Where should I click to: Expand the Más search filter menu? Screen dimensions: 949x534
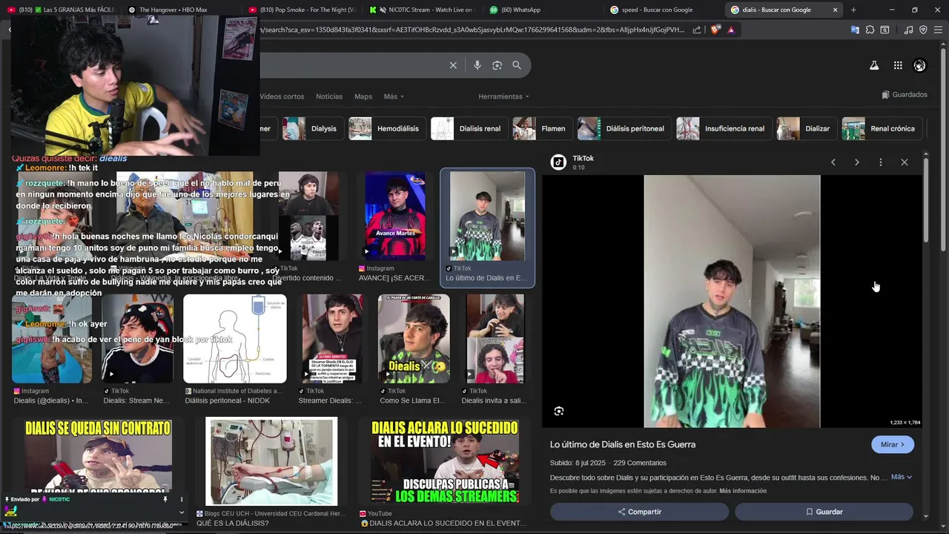point(394,96)
